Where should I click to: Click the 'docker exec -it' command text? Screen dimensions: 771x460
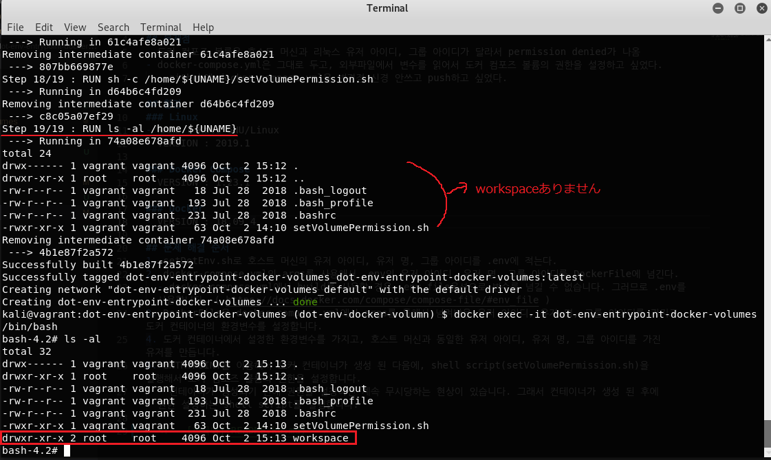(497, 314)
